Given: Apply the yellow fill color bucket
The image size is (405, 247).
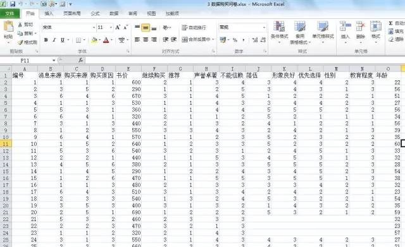Looking at the screenshot, I should click(x=94, y=40).
